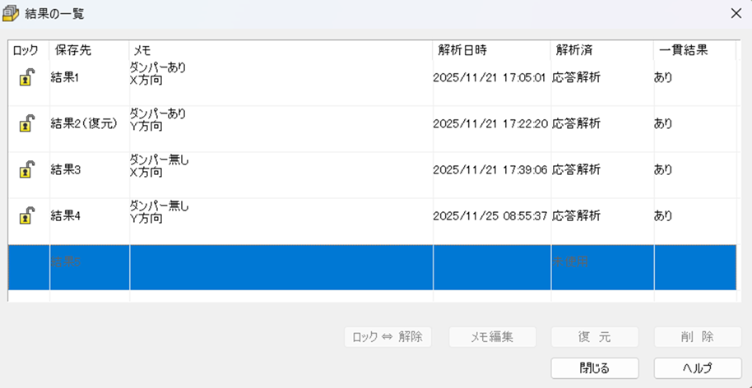Open help with the ヘルプ button
Viewport: 752px width, 388px height.
697,367
